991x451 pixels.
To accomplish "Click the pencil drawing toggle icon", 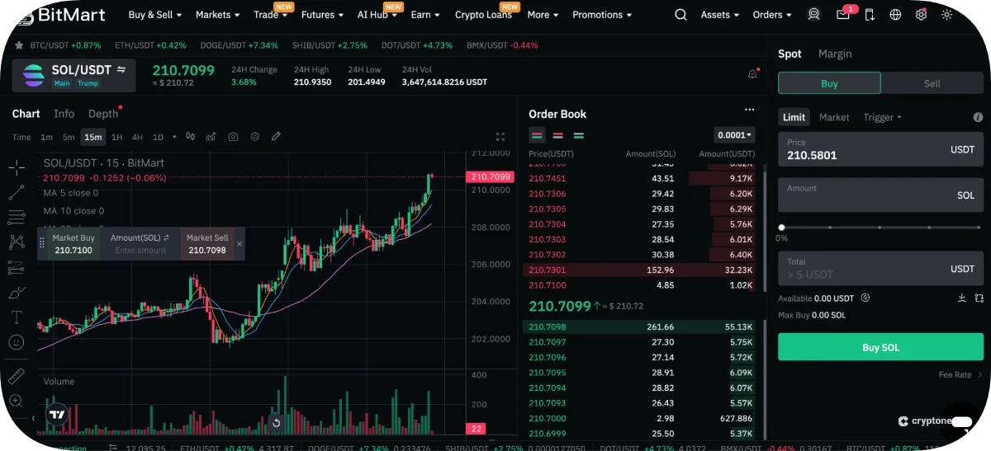I will pos(277,137).
